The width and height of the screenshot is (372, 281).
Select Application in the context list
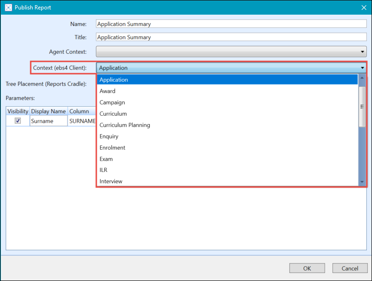[x=227, y=80]
